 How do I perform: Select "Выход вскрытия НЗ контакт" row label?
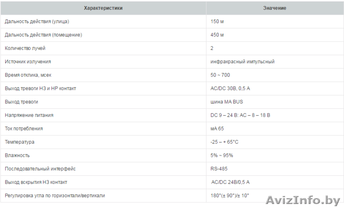point(36,182)
